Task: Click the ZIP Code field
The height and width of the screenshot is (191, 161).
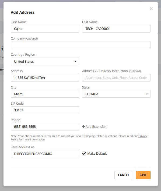Action: (x=45, y=110)
